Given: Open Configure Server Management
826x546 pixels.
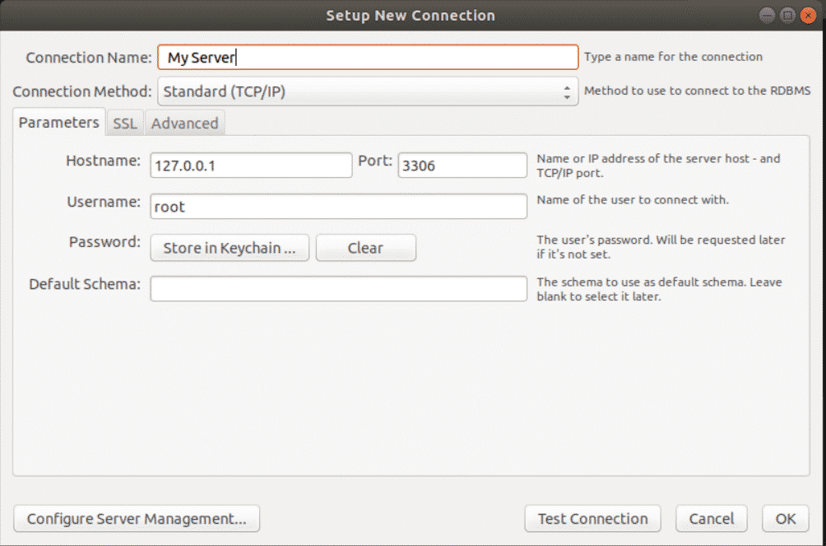Looking at the screenshot, I should (136, 519).
